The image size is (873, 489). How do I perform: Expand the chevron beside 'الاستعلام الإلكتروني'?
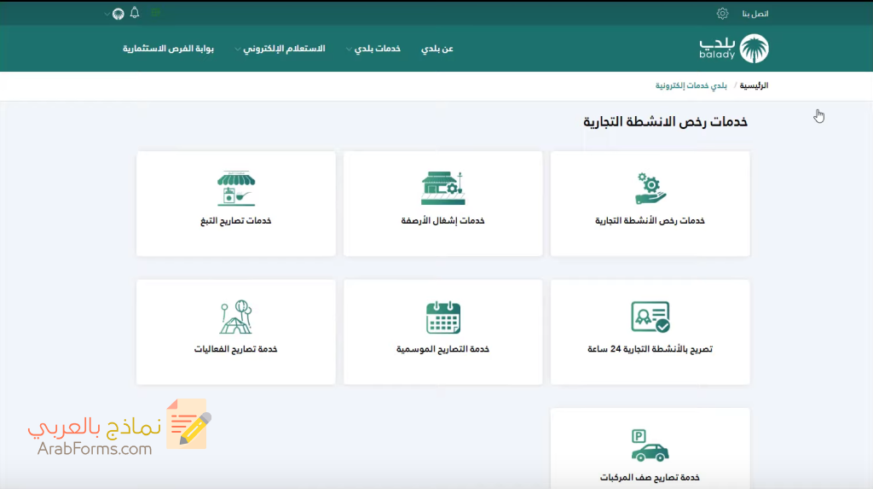(x=238, y=49)
